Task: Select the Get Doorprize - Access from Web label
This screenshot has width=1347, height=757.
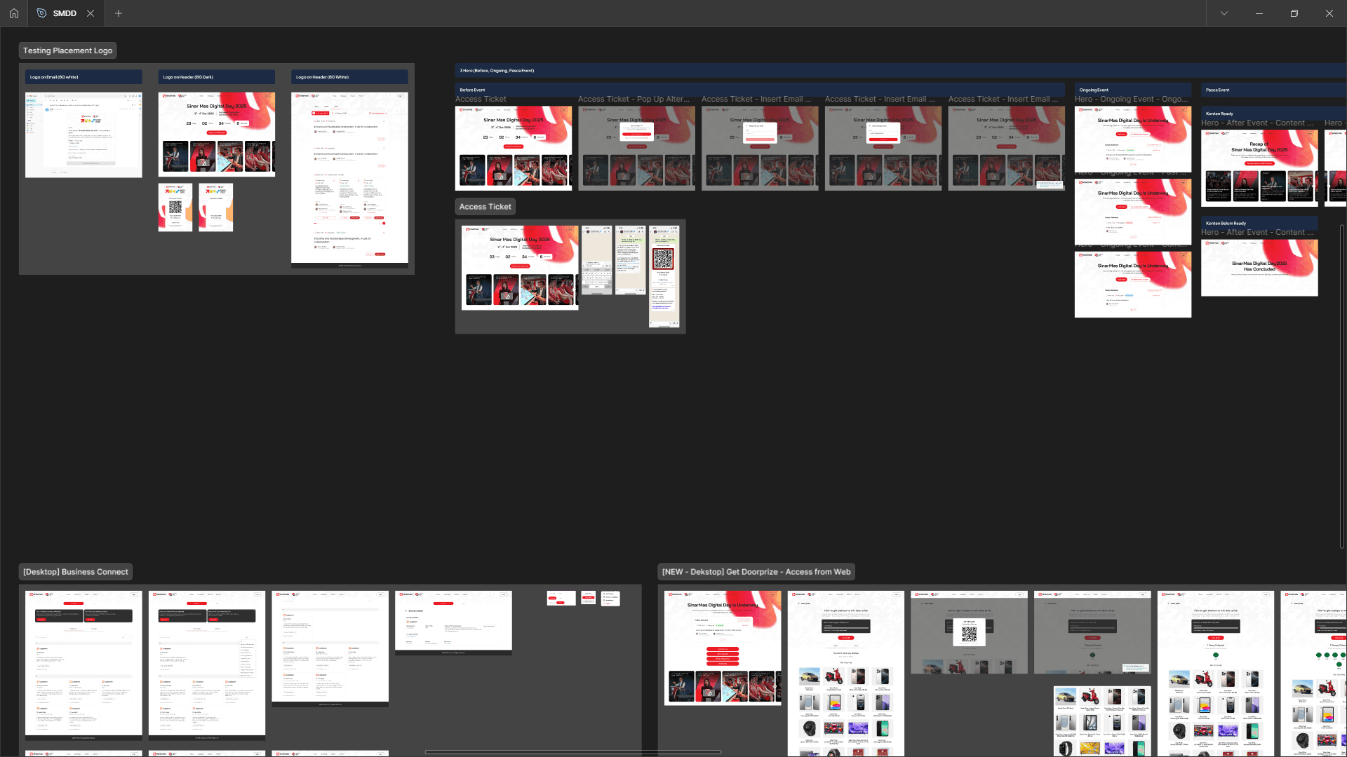Action: point(756,572)
